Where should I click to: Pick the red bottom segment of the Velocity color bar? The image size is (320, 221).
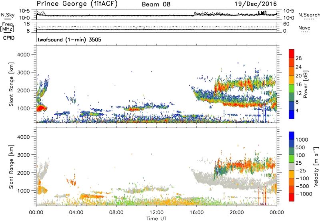point(292,197)
